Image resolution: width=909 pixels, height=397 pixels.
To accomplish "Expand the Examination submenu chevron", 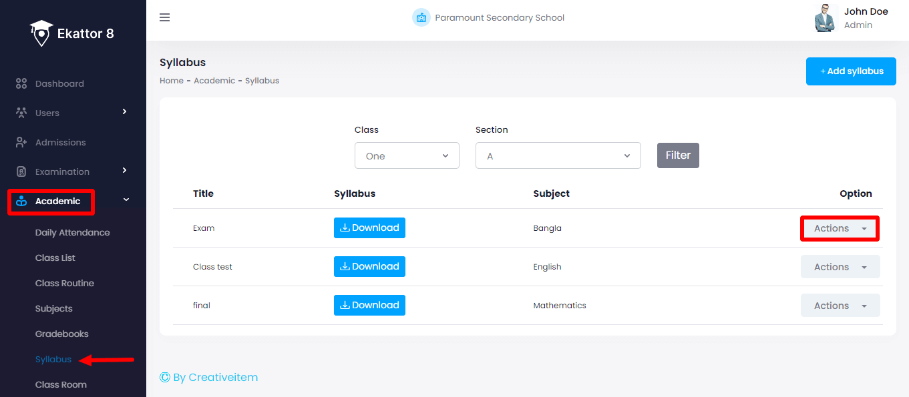I will click(124, 171).
